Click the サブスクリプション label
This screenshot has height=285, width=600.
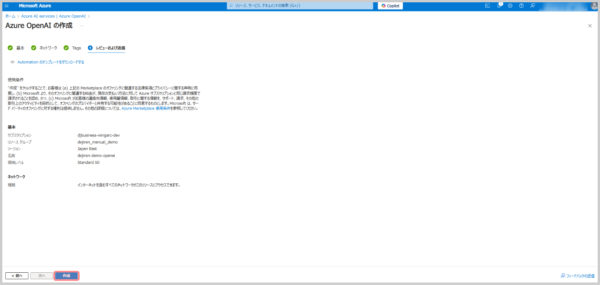click(20, 135)
